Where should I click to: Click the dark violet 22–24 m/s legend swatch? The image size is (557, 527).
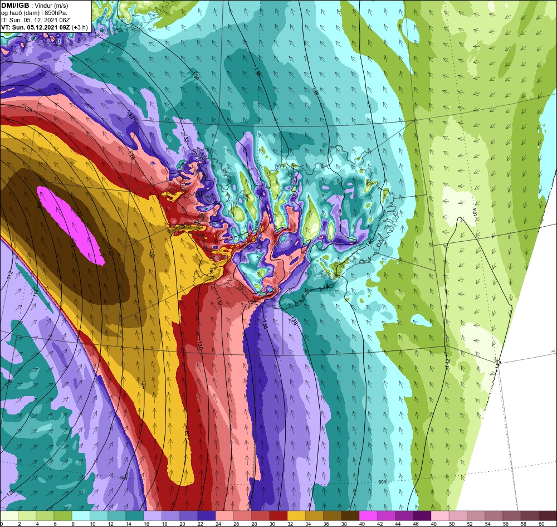tap(207, 515)
